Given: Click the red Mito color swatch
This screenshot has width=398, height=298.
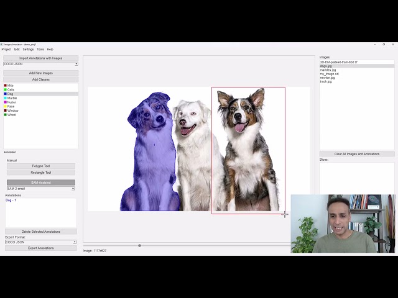Looking at the screenshot, I should 6,86.
